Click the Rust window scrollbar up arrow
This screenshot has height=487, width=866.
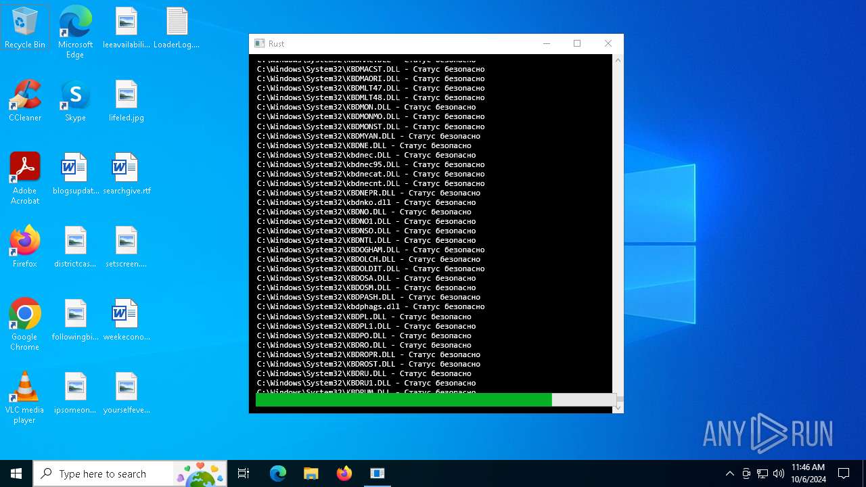[x=618, y=60]
